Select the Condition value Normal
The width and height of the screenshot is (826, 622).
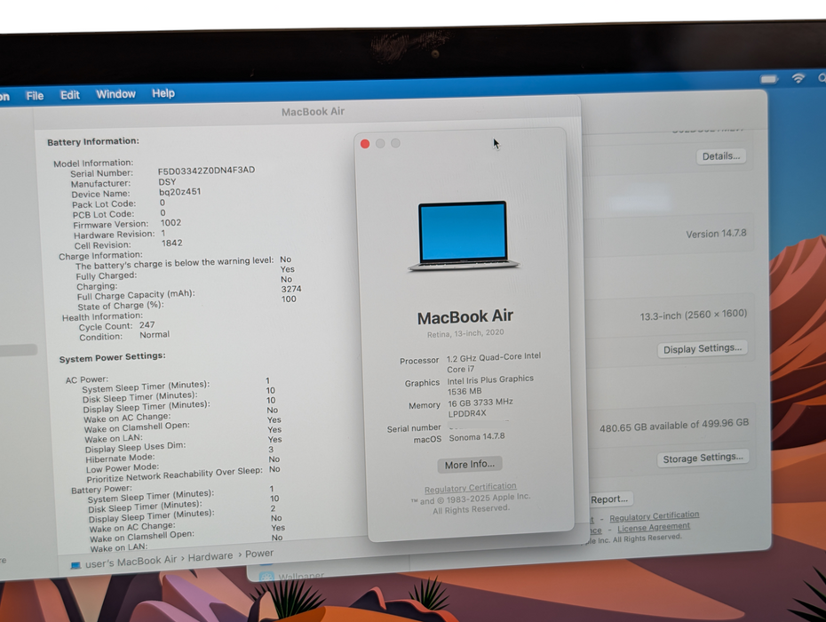click(x=155, y=335)
